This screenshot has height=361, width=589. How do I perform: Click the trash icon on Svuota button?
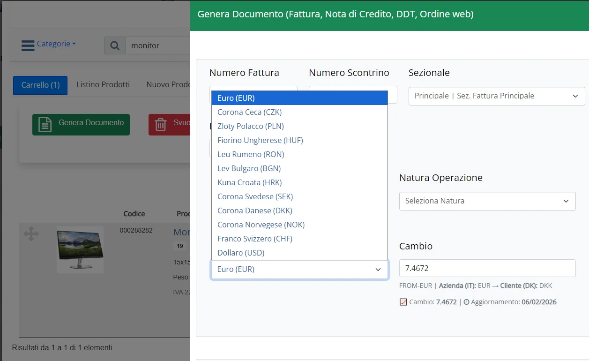tap(161, 125)
